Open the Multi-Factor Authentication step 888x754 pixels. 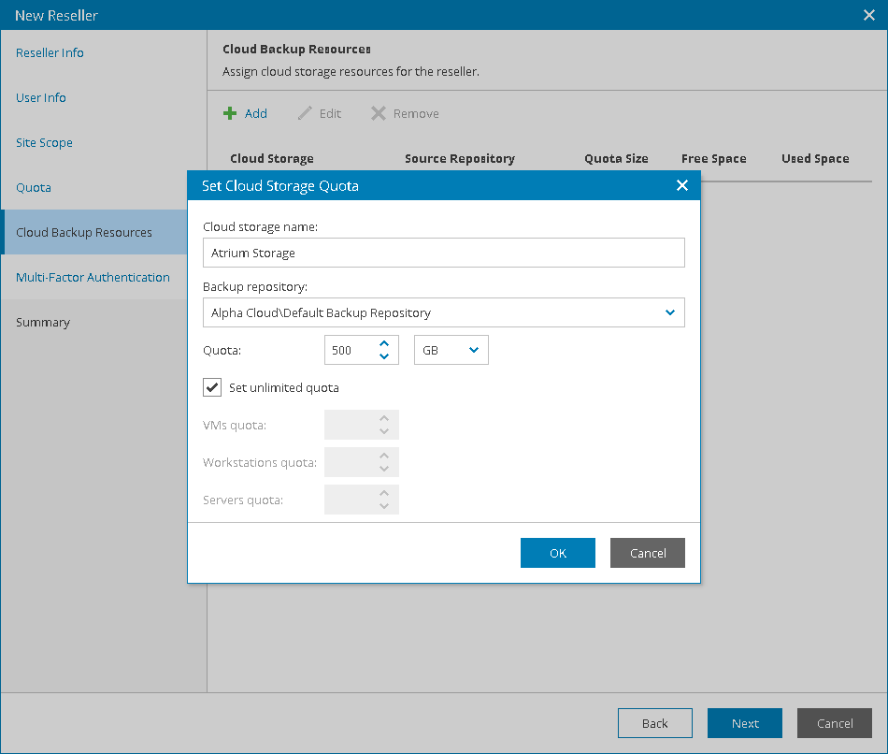93,278
